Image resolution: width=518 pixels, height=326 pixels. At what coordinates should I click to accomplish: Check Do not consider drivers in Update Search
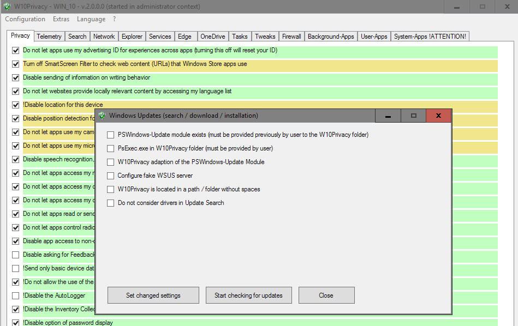coord(111,203)
